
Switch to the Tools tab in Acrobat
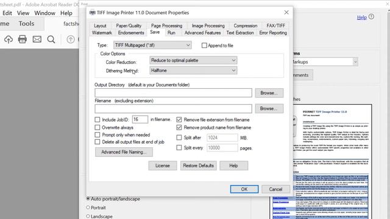[x=26, y=24]
